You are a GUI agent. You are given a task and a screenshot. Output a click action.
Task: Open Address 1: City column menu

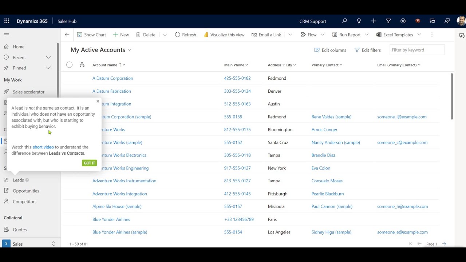click(282, 65)
